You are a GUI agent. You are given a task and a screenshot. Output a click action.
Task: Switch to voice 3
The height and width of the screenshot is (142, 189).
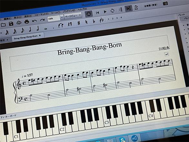point(117,18)
